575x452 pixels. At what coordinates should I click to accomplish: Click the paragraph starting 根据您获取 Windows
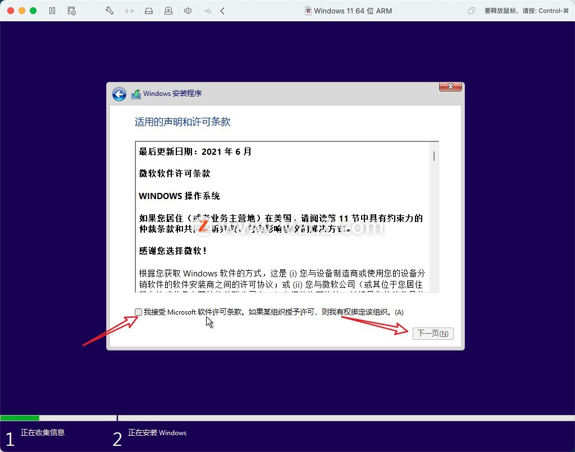(282, 279)
